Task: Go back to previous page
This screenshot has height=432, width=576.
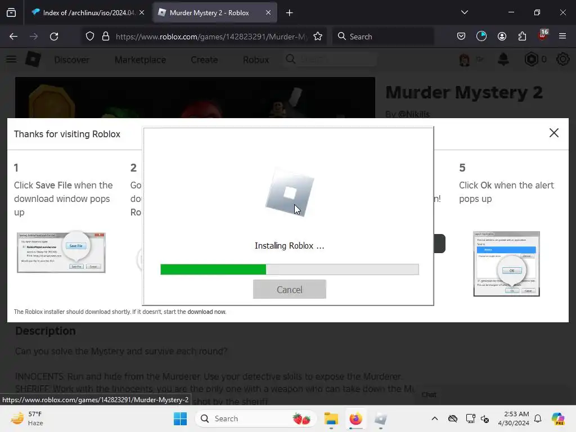Action: [13, 37]
